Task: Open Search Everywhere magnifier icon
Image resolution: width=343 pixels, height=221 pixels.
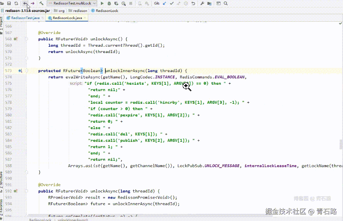Action: pyautogui.click(x=226, y=3)
